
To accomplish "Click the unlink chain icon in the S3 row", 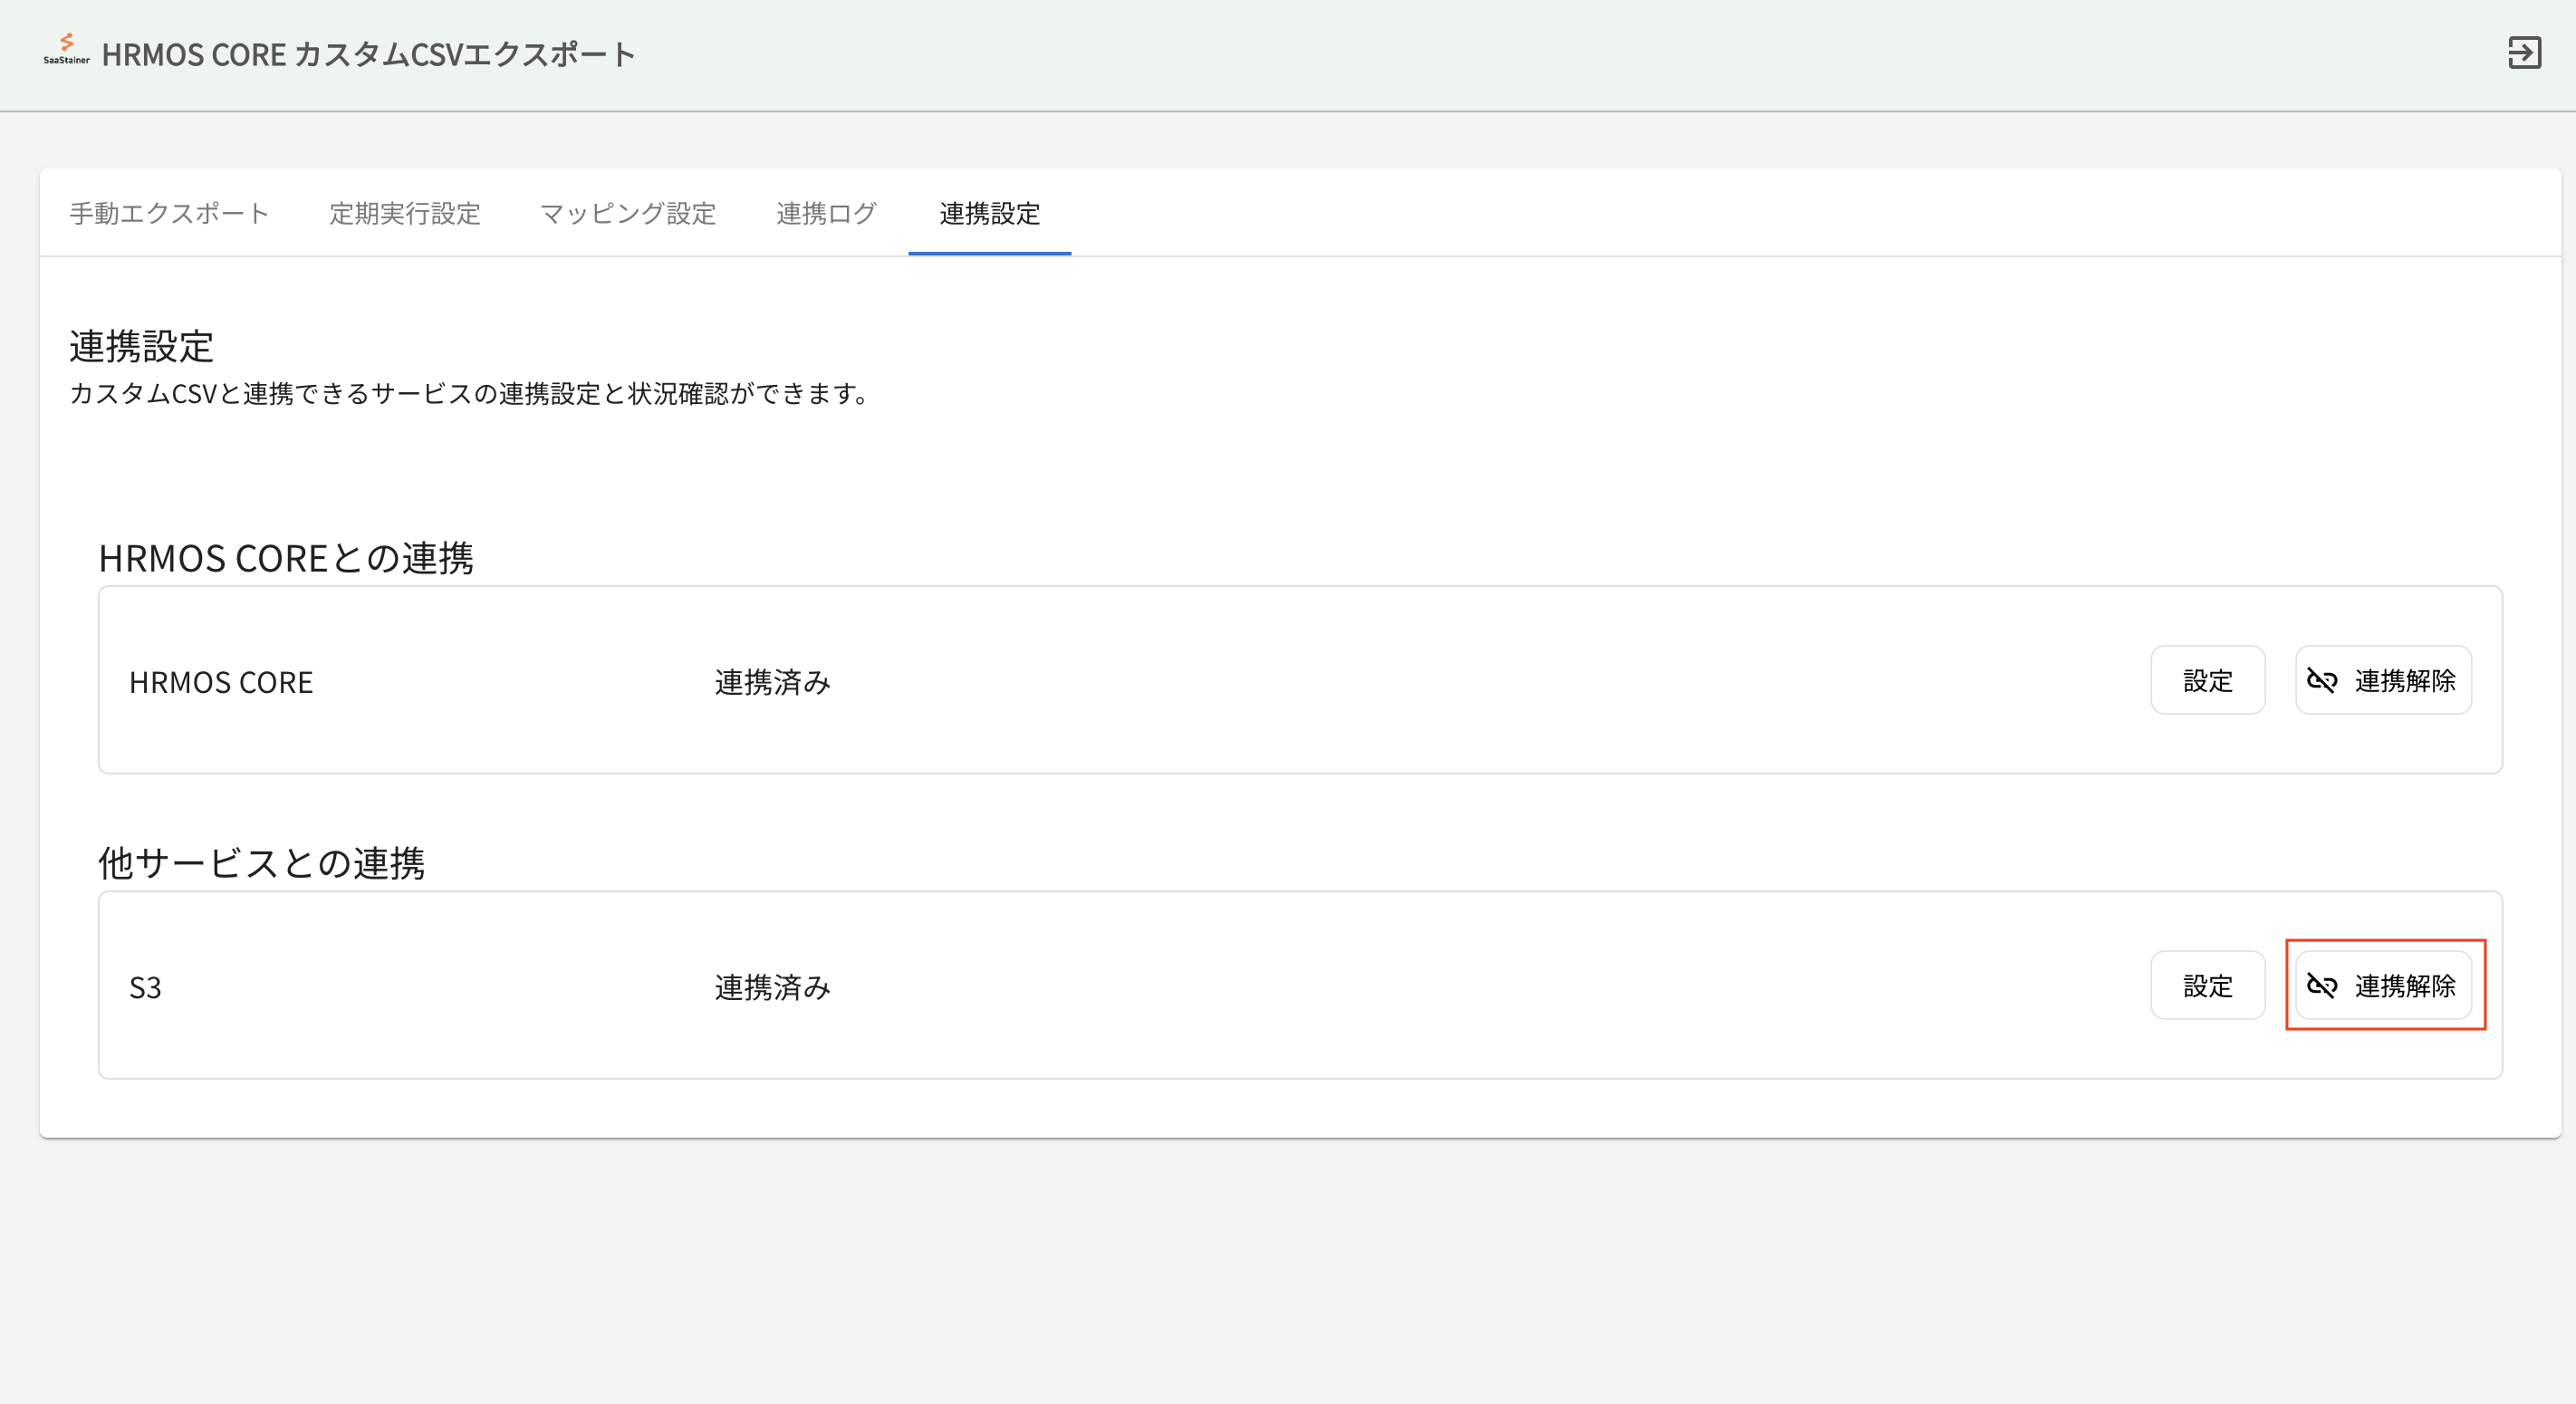I will point(2321,986).
